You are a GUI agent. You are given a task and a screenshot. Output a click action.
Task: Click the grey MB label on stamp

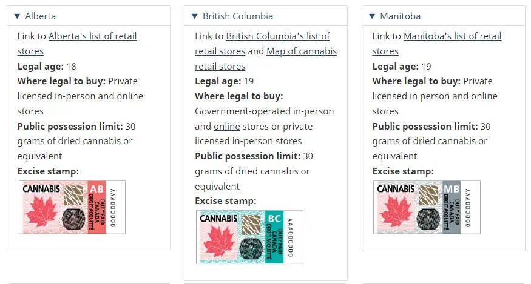(452, 189)
